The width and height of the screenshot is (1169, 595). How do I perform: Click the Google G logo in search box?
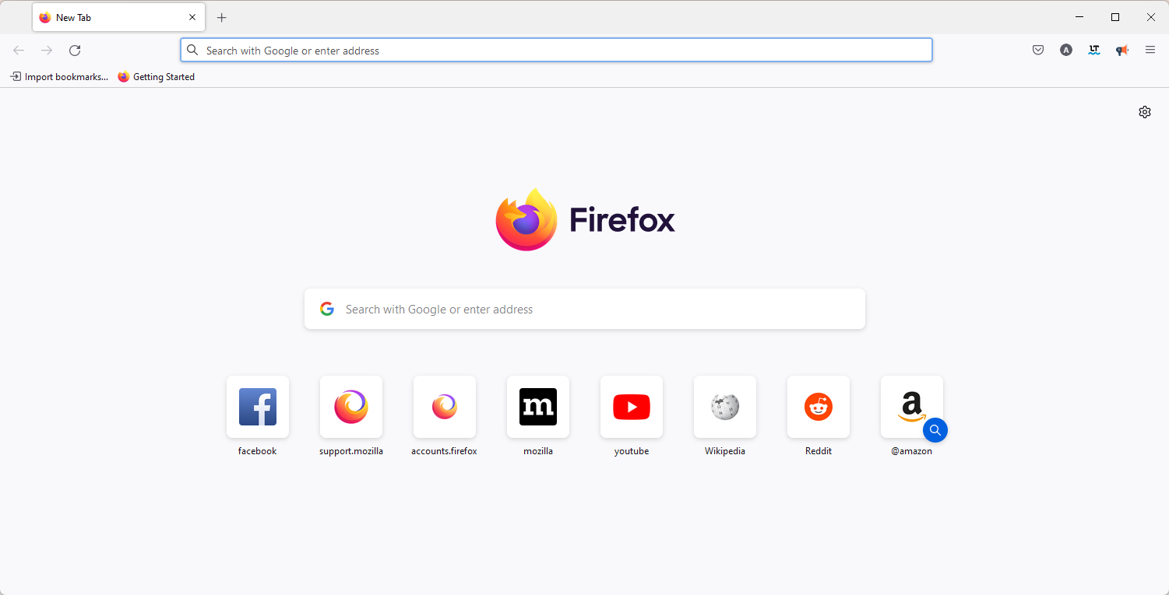coord(327,310)
